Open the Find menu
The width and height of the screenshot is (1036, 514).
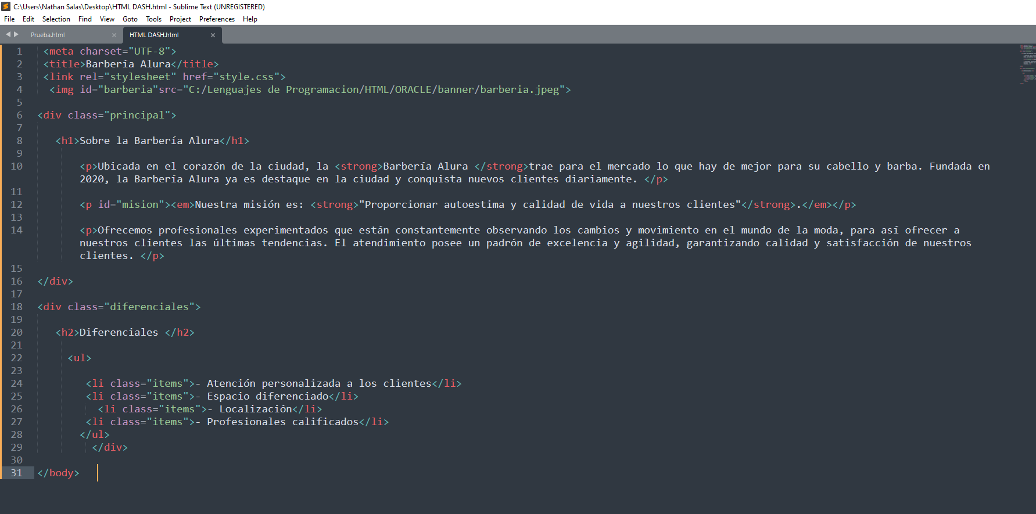coord(85,19)
